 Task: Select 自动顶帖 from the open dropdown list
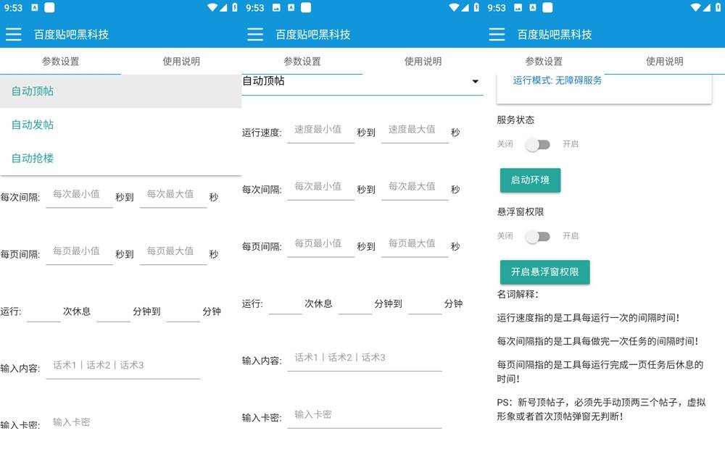(33, 91)
